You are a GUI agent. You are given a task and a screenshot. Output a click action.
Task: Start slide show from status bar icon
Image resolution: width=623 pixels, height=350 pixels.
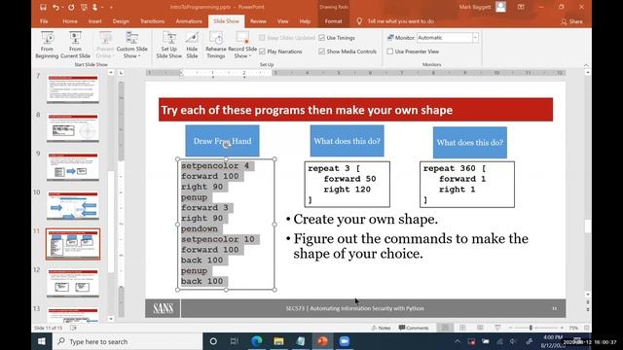[497, 328]
